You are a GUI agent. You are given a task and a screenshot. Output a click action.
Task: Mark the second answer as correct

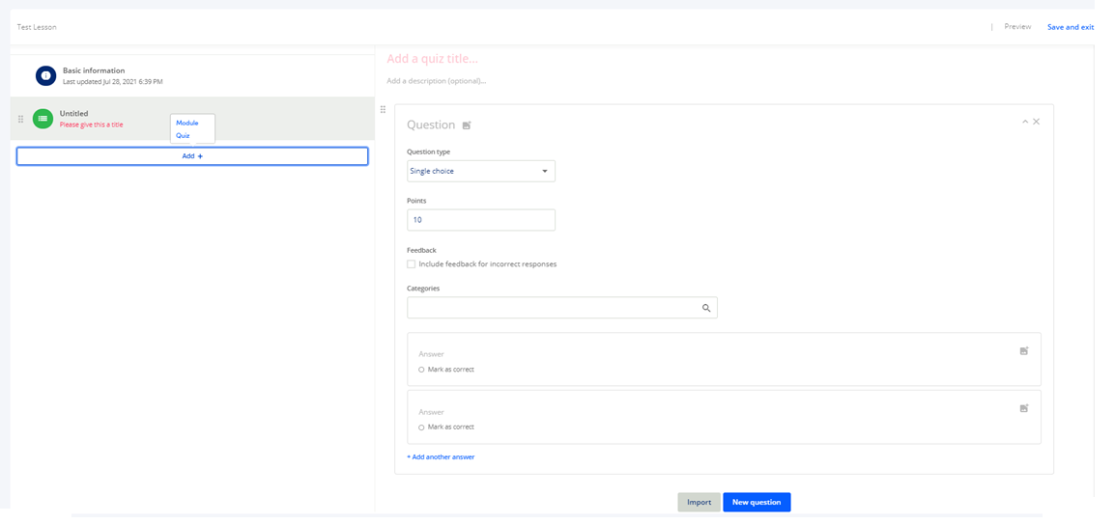[x=421, y=427]
